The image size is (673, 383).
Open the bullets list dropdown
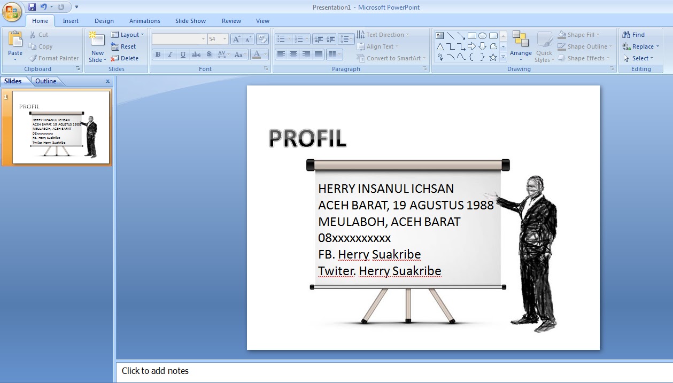(290, 39)
